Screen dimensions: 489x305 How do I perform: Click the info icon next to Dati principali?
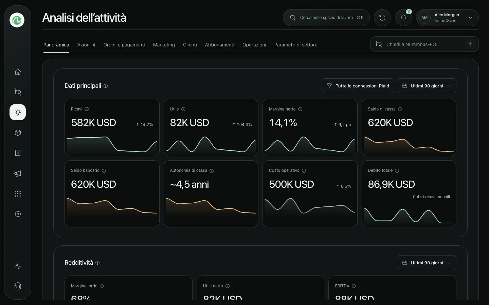(x=106, y=86)
